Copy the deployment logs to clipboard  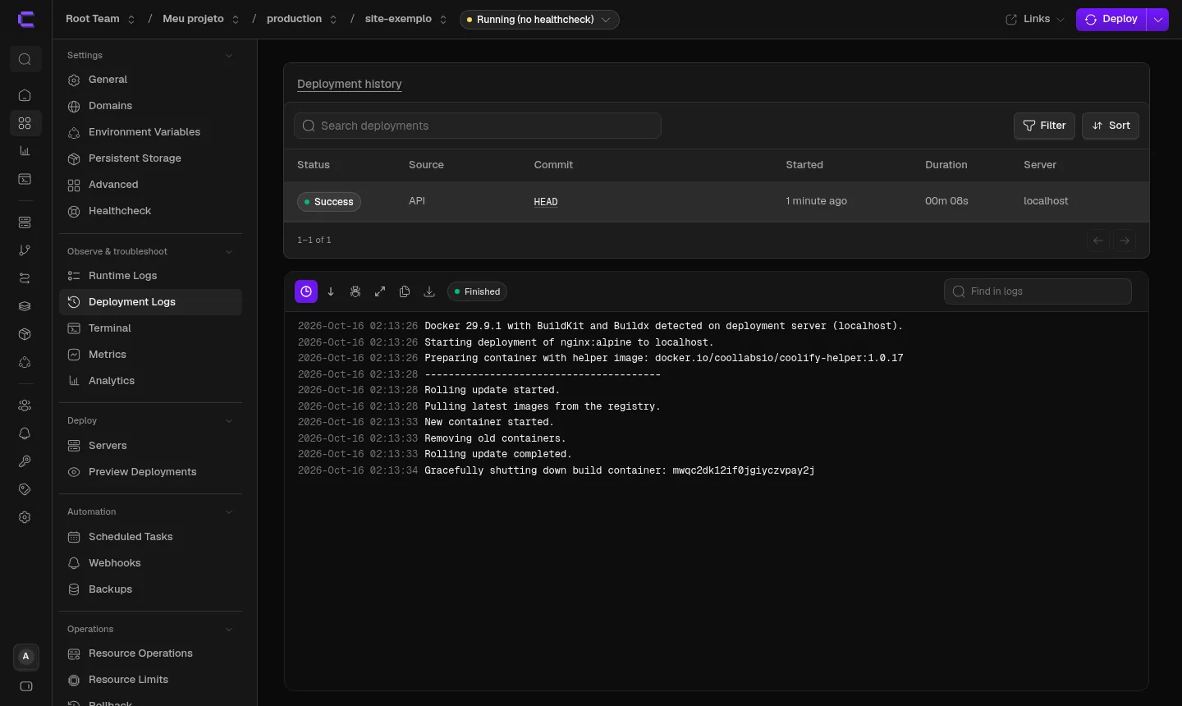pos(405,291)
